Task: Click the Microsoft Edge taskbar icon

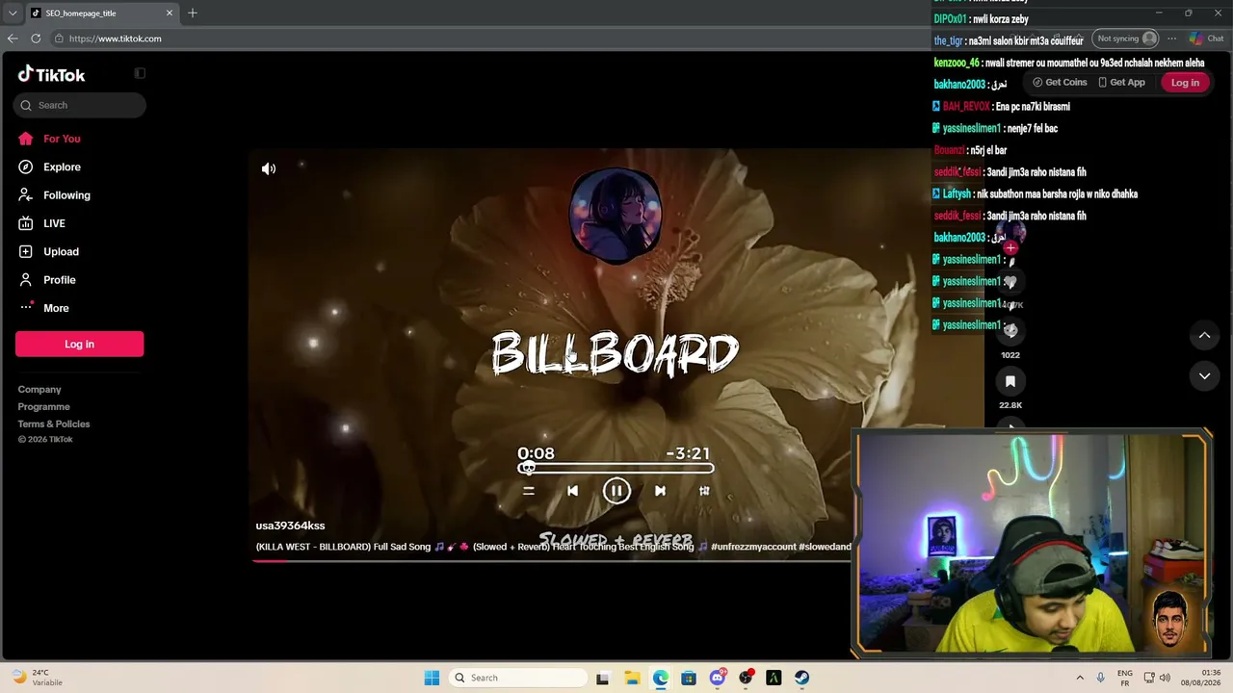Action: pyautogui.click(x=660, y=678)
